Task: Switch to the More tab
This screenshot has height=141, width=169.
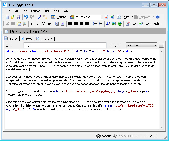Action: click(x=27, y=39)
